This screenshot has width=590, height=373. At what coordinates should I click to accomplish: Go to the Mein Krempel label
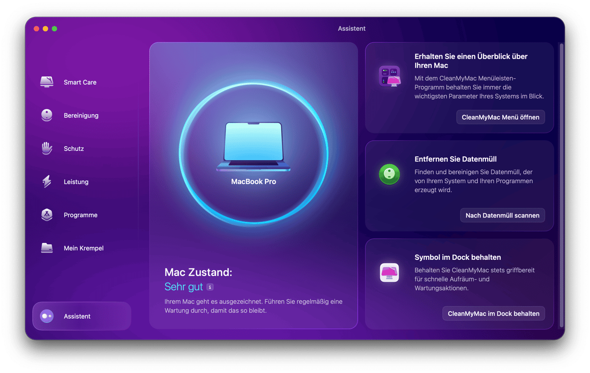83,248
